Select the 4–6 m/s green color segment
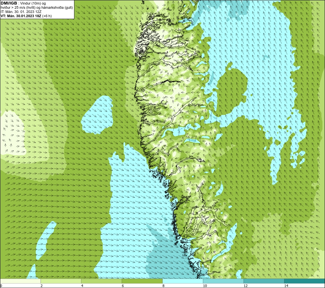The image size is (325, 288). (101, 281)
